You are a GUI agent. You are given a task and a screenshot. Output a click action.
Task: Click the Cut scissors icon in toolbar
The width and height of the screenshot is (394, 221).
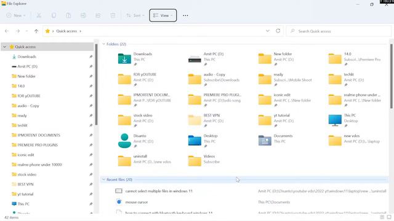coord(39,15)
